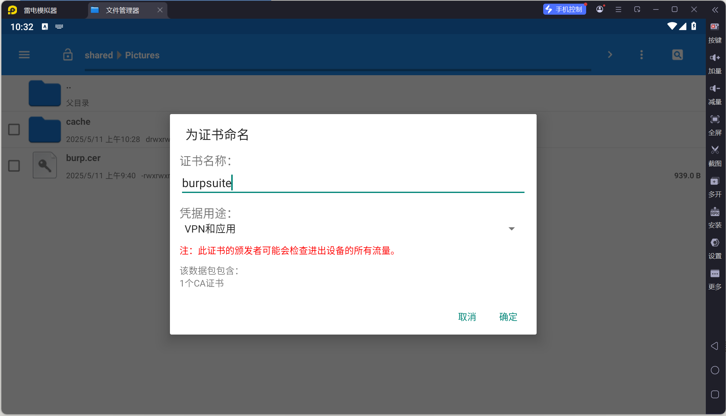Click the 手机控制 phone control button
The height and width of the screenshot is (416, 726).
pyautogui.click(x=565, y=10)
